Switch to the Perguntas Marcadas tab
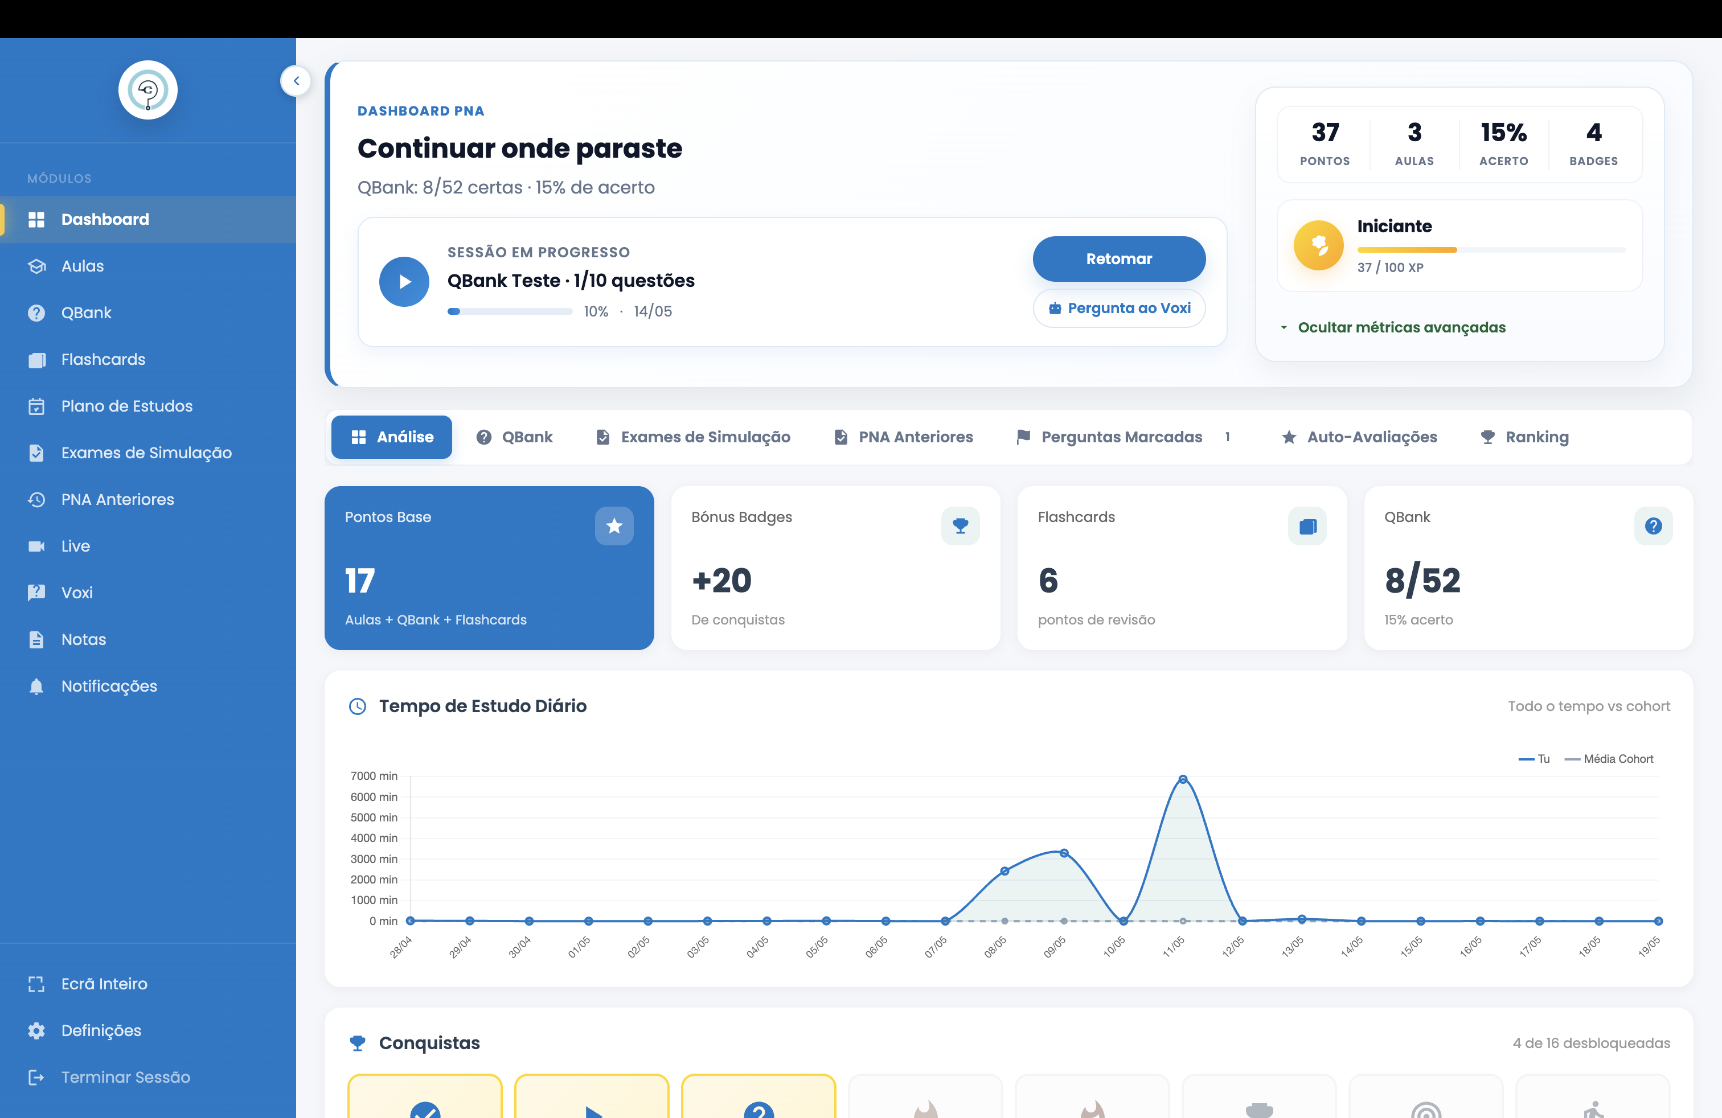This screenshot has width=1722, height=1118. click(x=1124, y=437)
